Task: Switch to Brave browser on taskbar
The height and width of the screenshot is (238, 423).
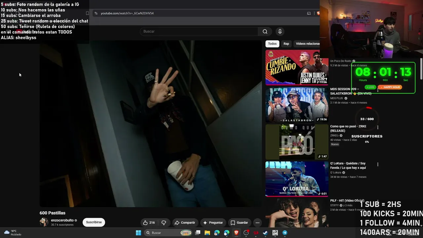Action: 236,233
